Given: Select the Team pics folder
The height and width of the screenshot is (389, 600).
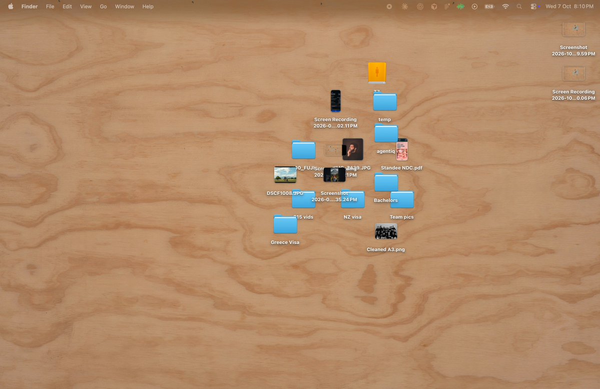Looking at the screenshot, I should 402,199.
